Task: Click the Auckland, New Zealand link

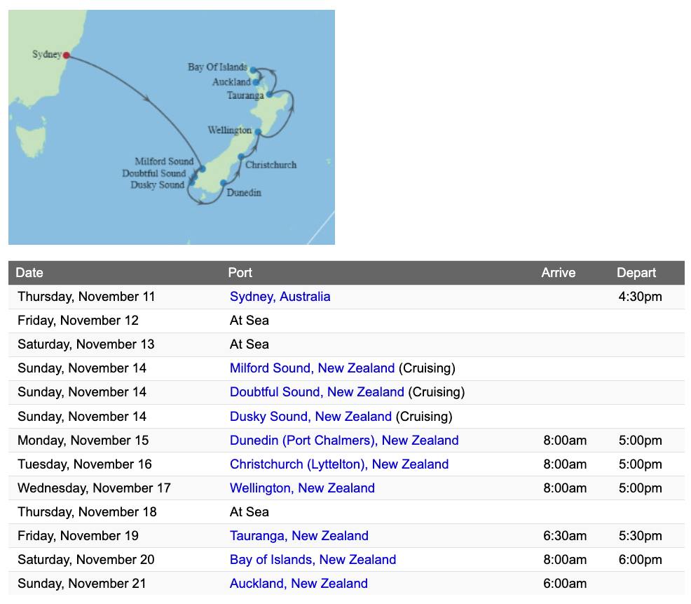Action: point(299,584)
